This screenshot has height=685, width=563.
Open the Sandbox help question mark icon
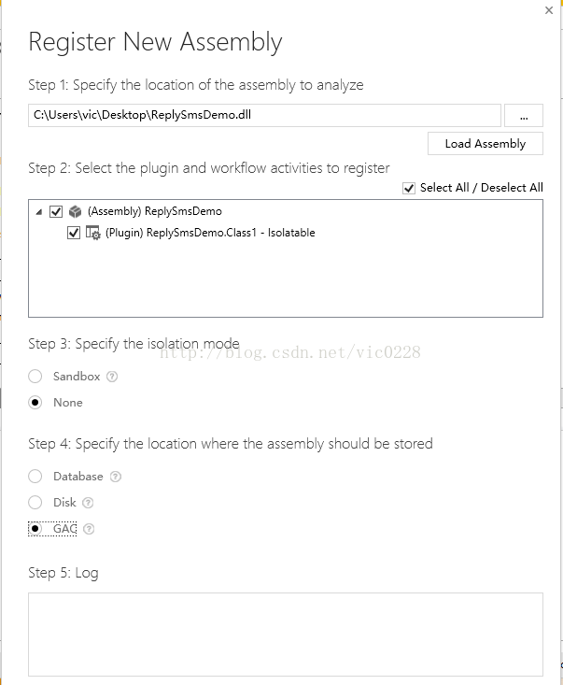coord(112,377)
